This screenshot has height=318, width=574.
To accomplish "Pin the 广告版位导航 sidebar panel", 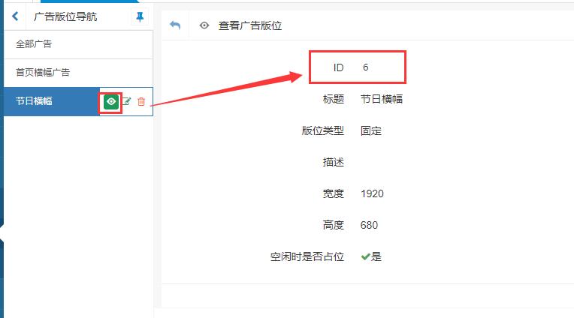I will (x=140, y=17).
